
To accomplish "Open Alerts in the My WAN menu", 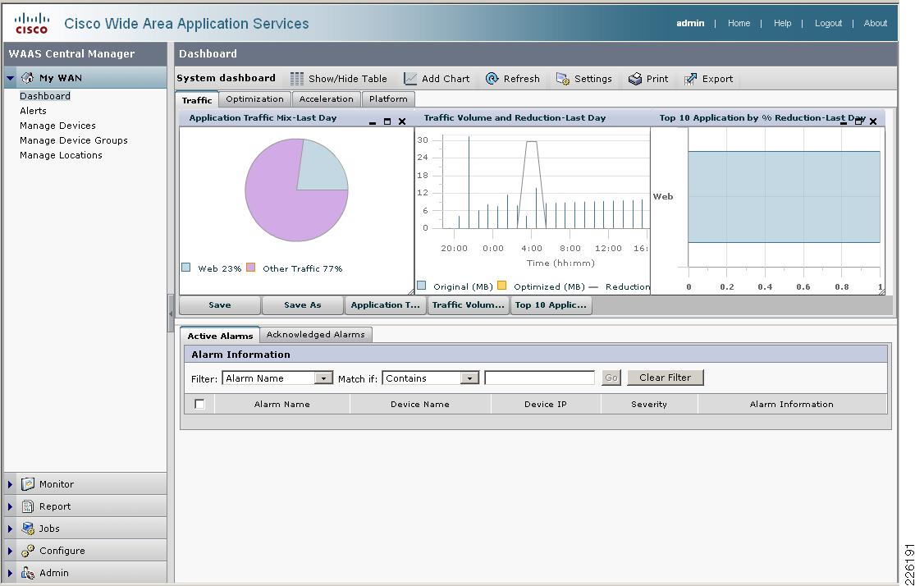I will pyautogui.click(x=34, y=111).
